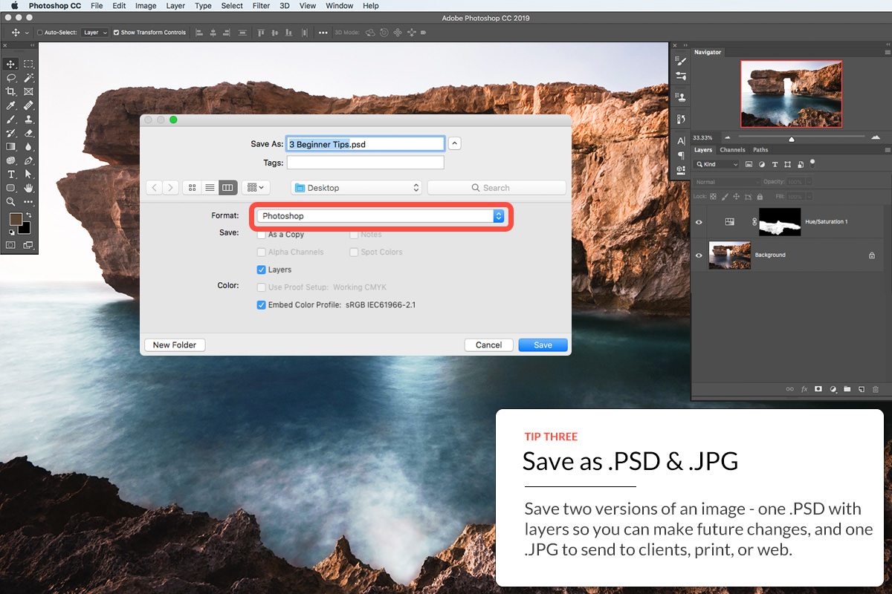
Task: Open the Format dropdown showing Photoshop
Action: (380, 215)
